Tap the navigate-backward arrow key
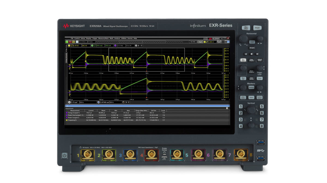The width and height of the screenshot is (327, 183). 246,54
